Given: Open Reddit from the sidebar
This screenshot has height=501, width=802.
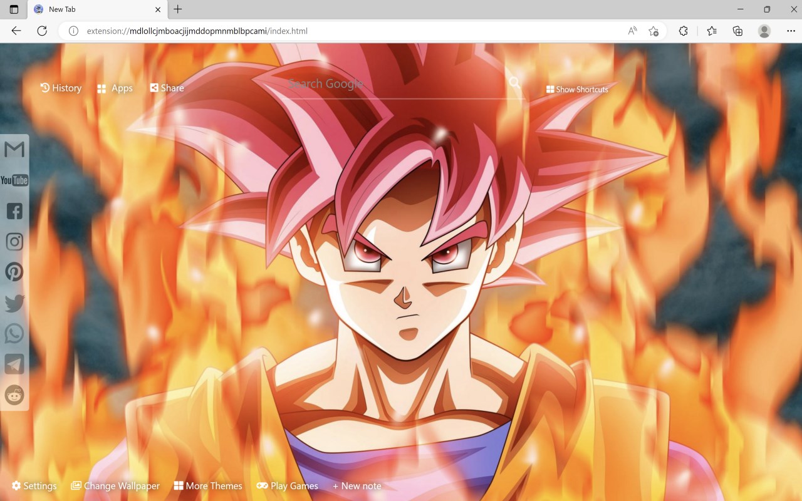Looking at the screenshot, I should coord(14,395).
